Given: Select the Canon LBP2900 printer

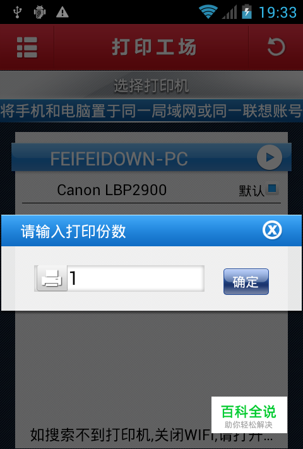Looking at the screenshot, I should click(112, 190).
